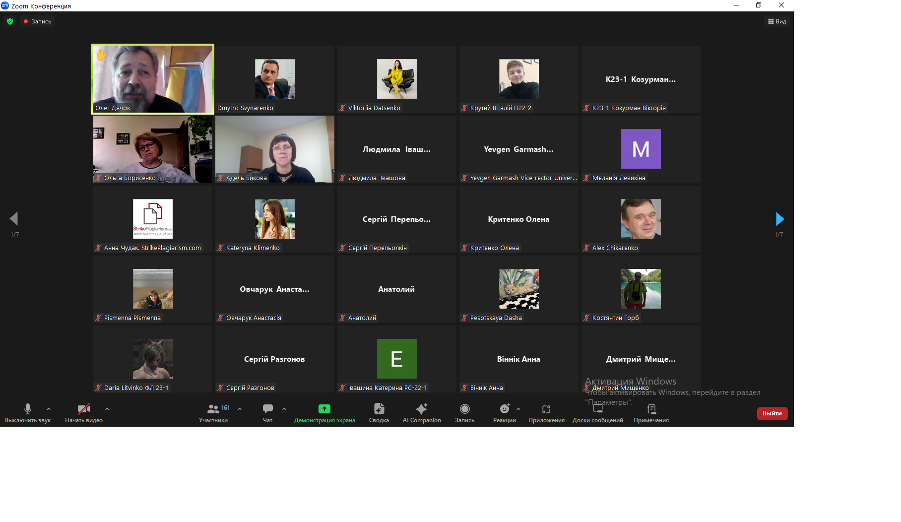
Task: Open the Чат chat panel
Action: pyautogui.click(x=268, y=413)
